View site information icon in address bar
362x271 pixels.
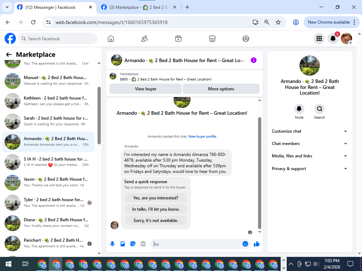[x=48, y=22]
